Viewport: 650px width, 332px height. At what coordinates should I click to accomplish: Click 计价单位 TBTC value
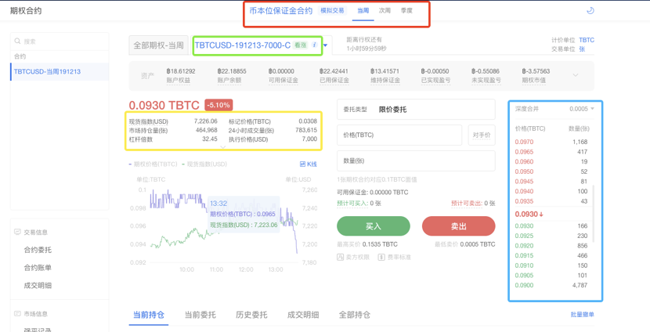tap(587, 40)
